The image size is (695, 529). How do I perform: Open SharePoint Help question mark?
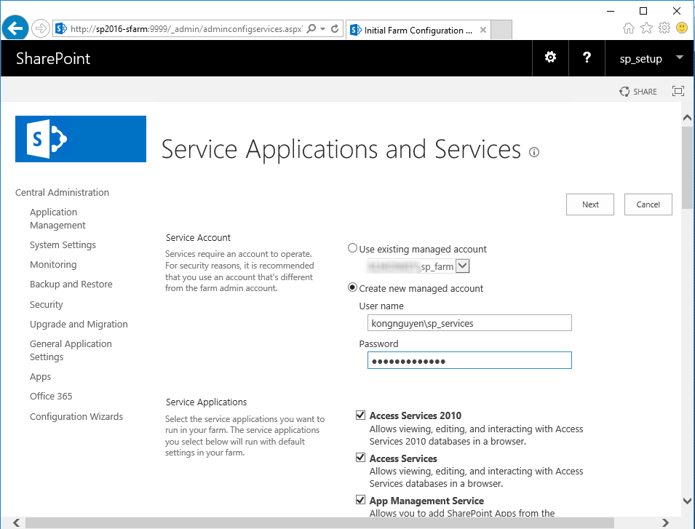[x=587, y=57]
